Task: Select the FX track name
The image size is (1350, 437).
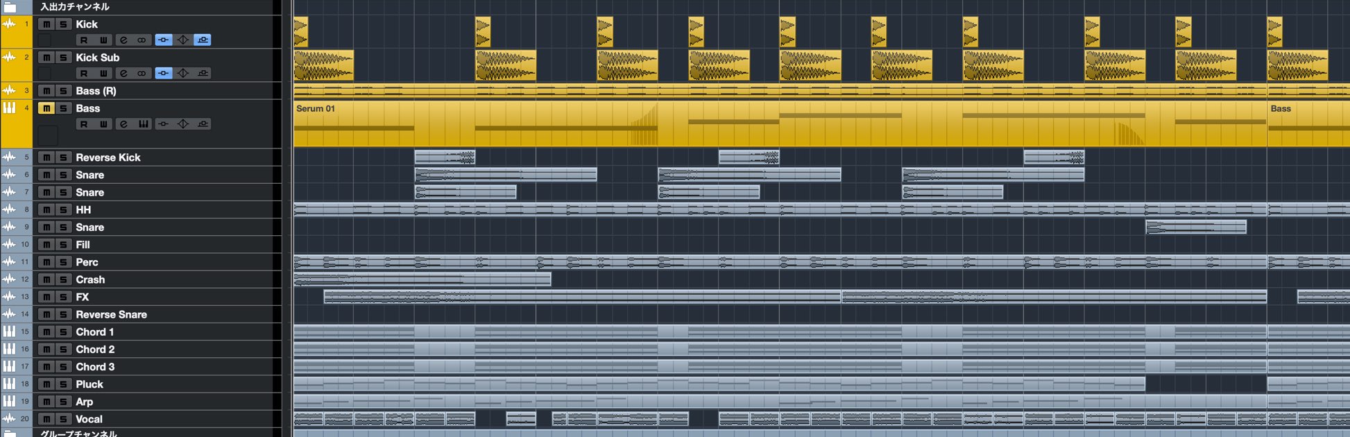Action: pos(82,297)
